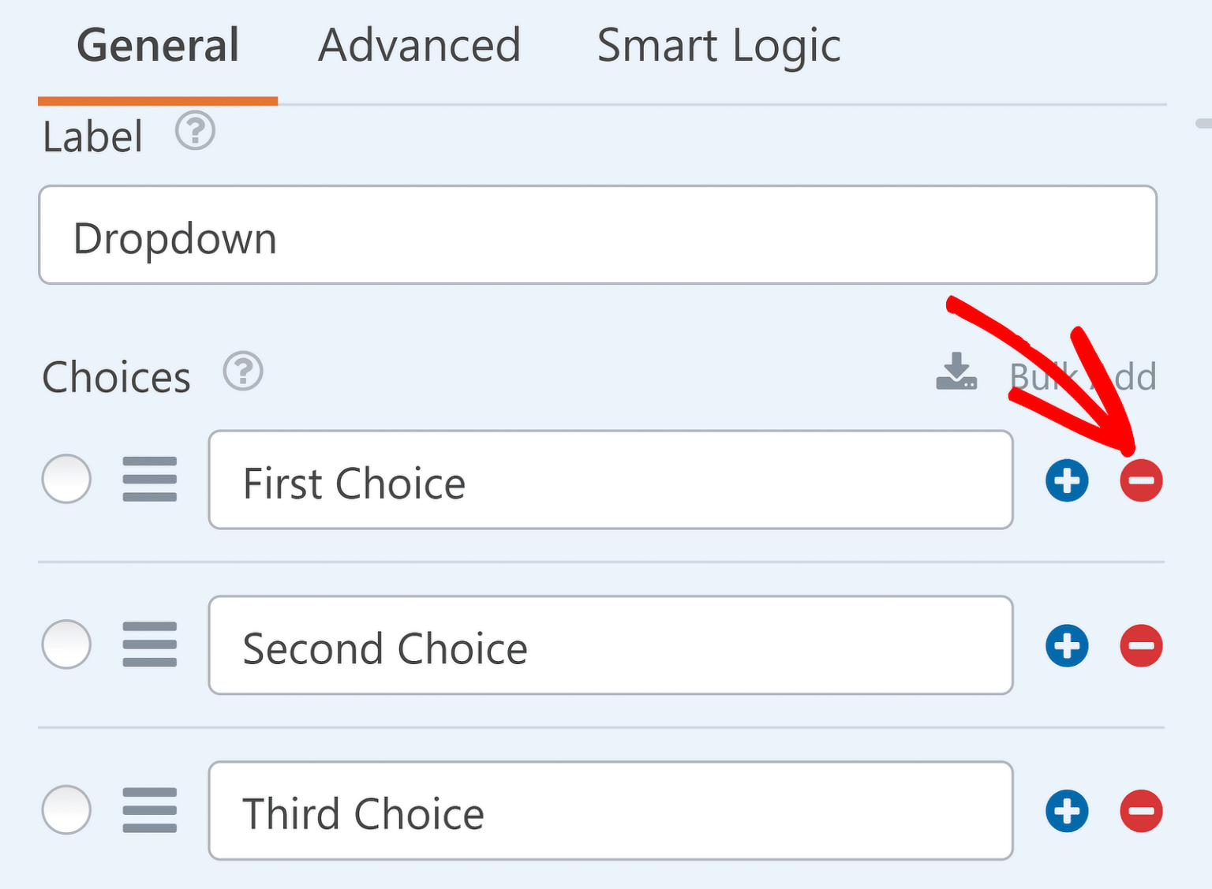1212x889 pixels.
Task: Open the Choices help tooltip
Action: [243, 372]
